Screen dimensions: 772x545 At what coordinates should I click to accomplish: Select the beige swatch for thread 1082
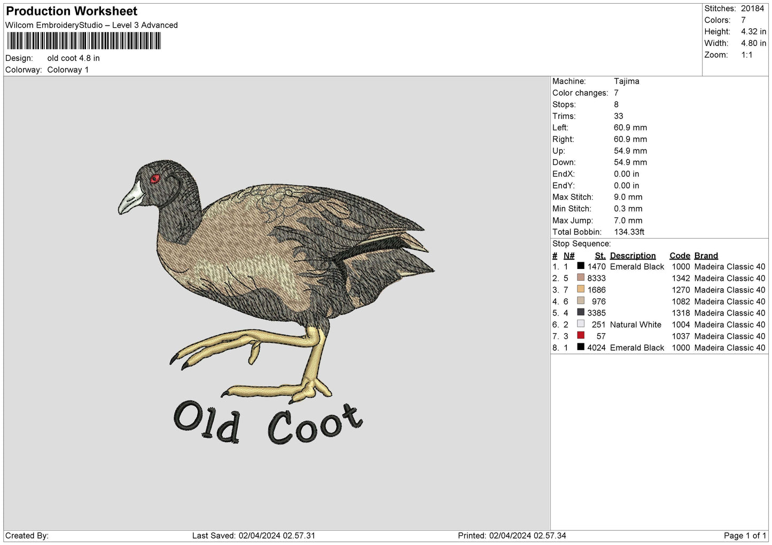(x=581, y=301)
